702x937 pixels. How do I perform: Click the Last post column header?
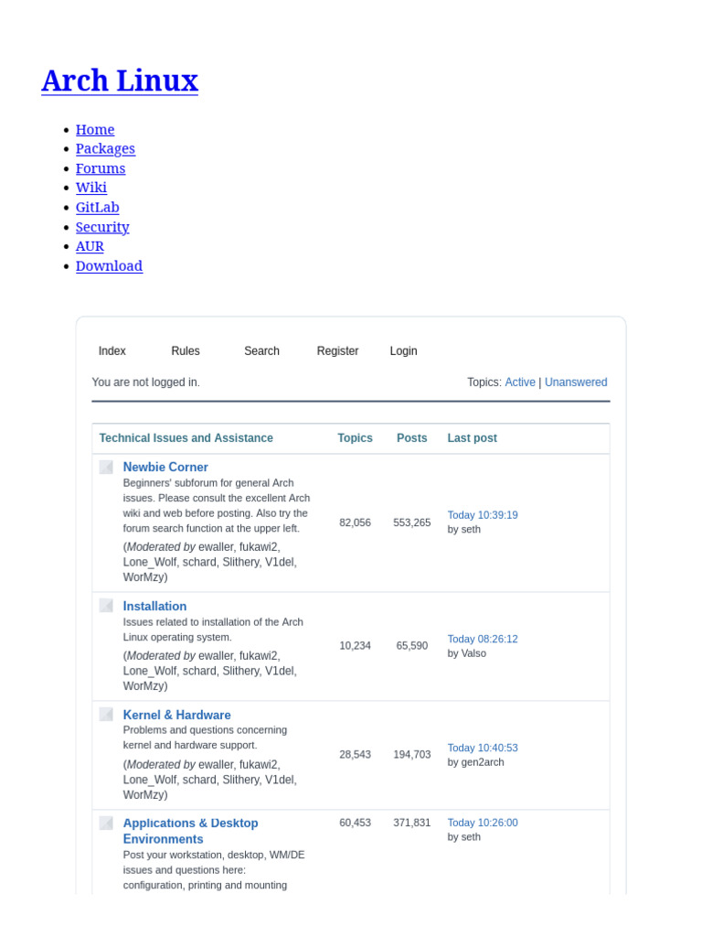(x=473, y=438)
